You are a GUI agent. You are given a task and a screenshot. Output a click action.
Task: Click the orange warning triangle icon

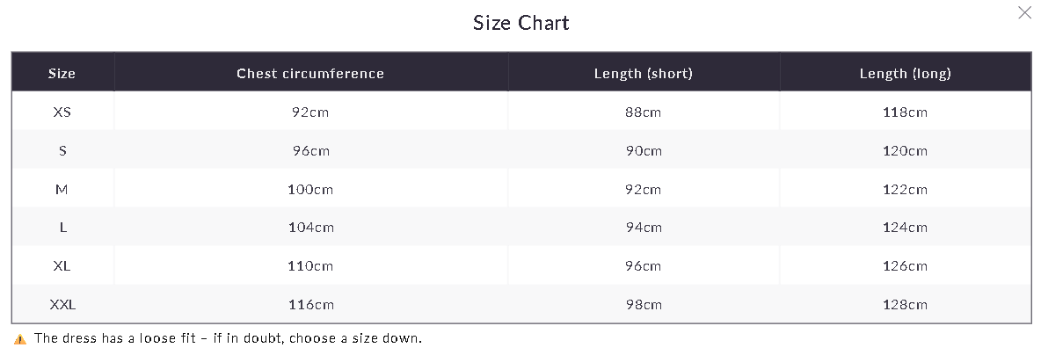20,339
